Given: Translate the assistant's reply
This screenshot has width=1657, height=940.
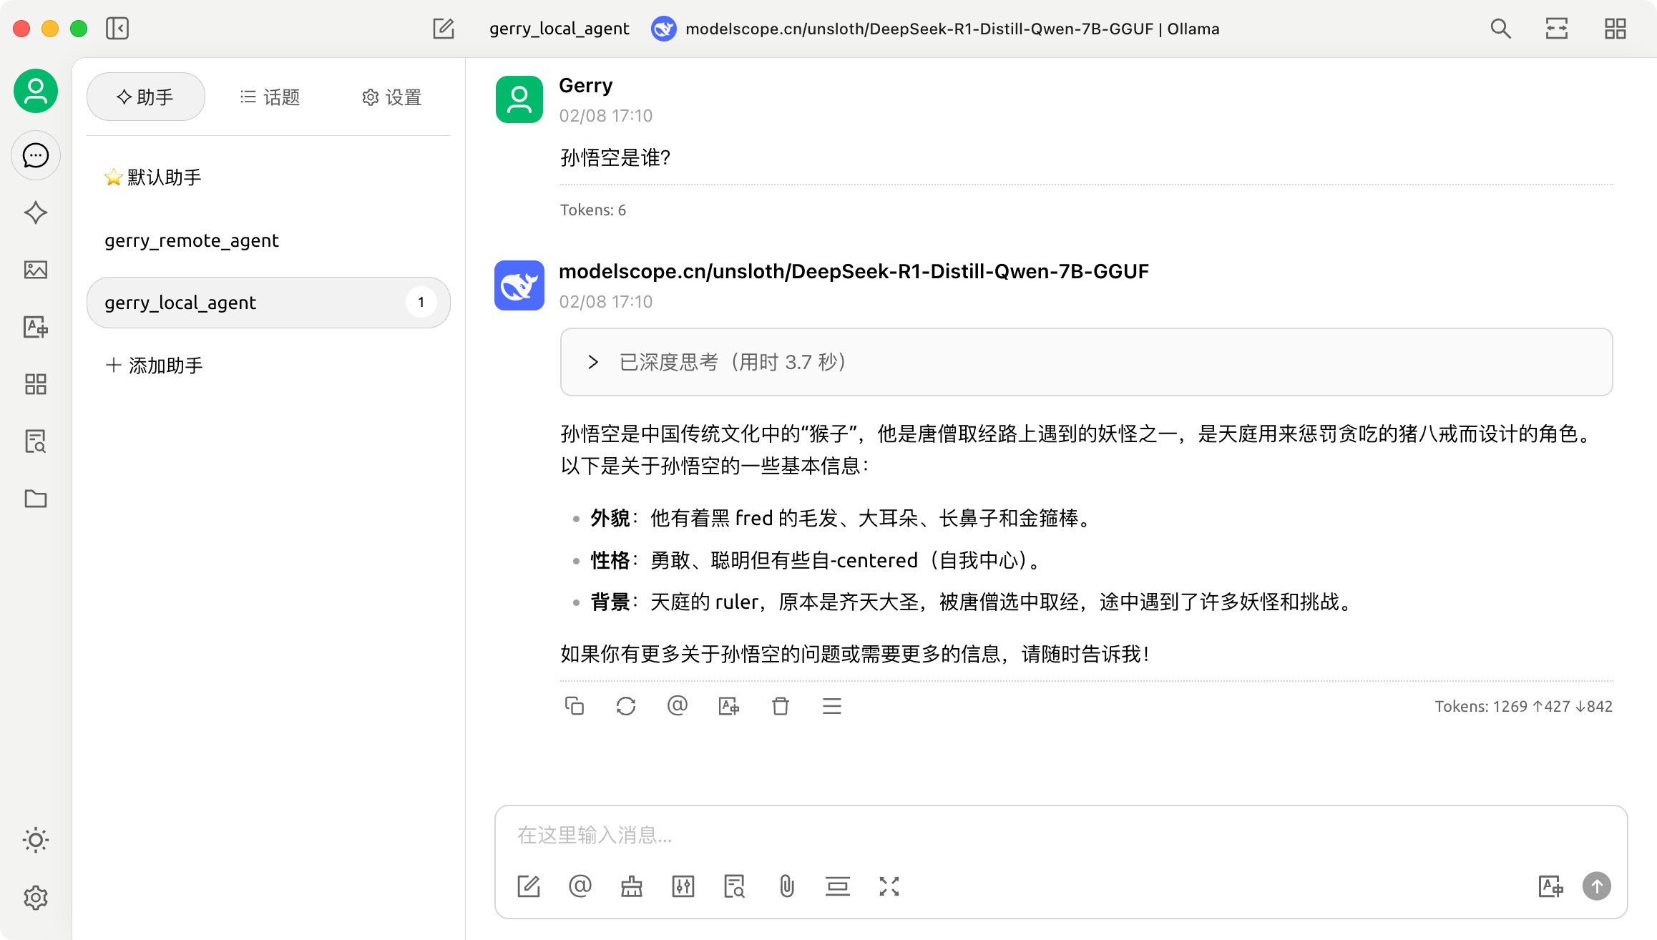Looking at the screenshot, I should point(728,706).
